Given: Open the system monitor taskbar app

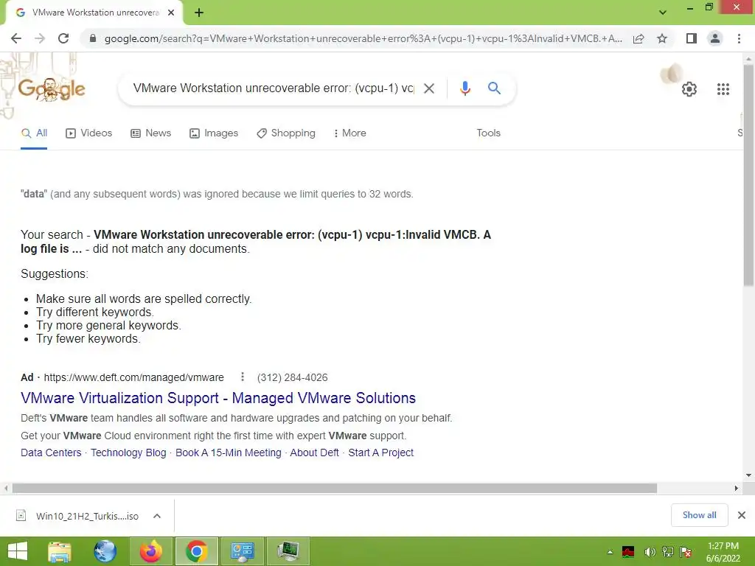Looking at the screenshot, I should click(x=288, y=551).
